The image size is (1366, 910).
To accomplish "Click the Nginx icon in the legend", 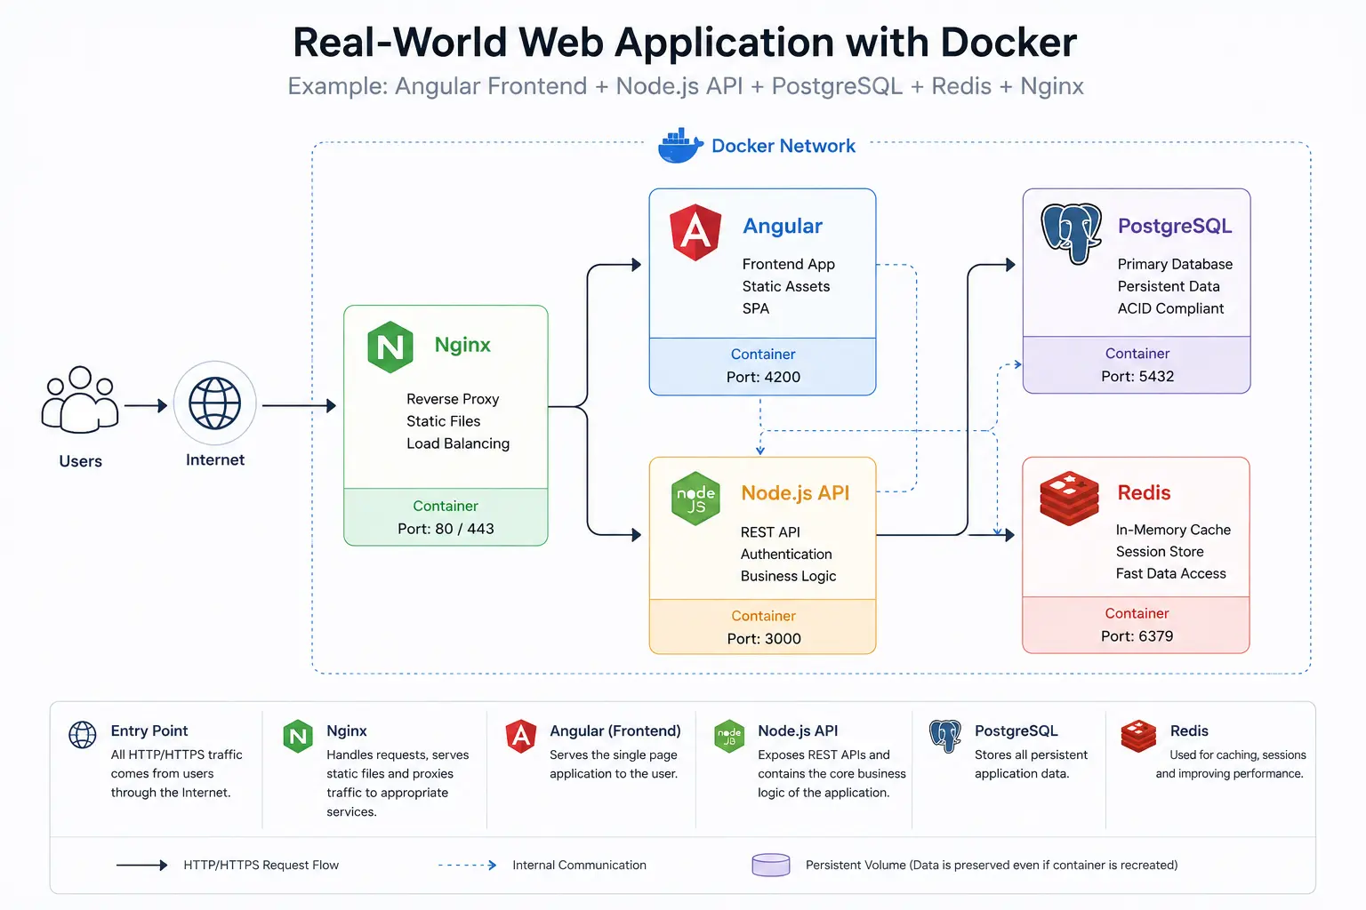I will pos(298,736).
